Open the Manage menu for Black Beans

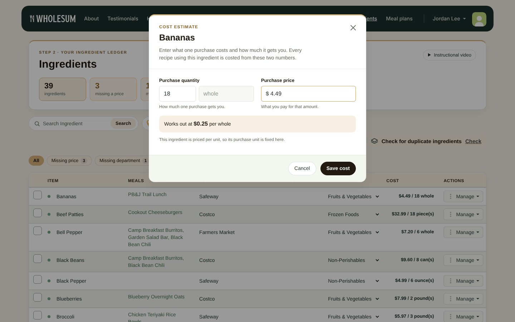(x=463, y=260)
